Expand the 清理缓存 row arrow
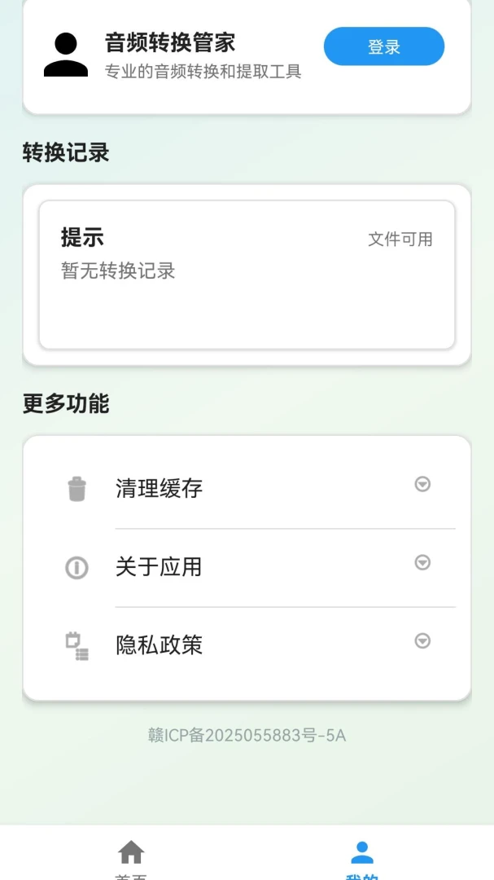The height and width of the screenshot is (880, 494). point(422,484)
